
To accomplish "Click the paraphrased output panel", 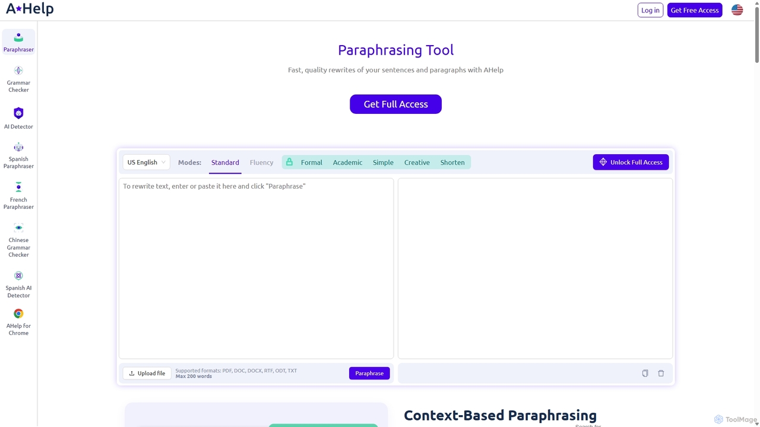I will coord(535,268).
